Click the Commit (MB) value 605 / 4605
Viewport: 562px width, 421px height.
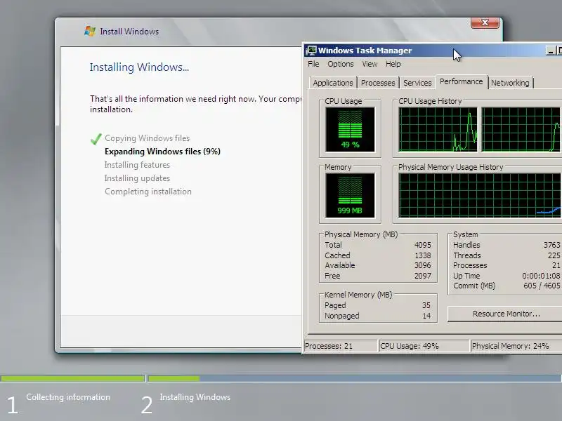542,286
